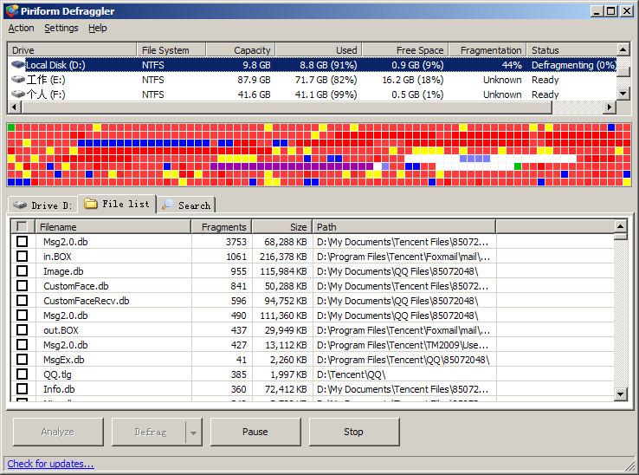This screenshot has width=639, height=475.
Task: Click the drive icon for 工作 (E:)
Action: tap(17, 80)
